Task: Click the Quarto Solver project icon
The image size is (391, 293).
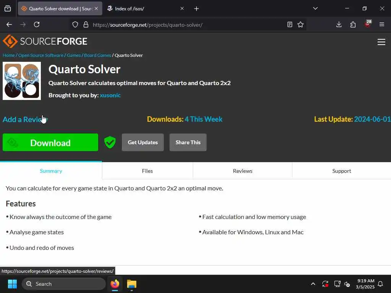Action: pos(22,81)
